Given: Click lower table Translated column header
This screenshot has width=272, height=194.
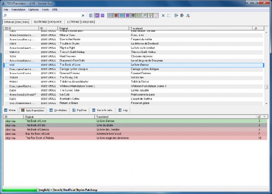Looking at the screenshot, I should 175,117.
